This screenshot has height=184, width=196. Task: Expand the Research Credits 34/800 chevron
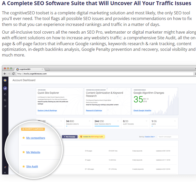coord(90,121)
